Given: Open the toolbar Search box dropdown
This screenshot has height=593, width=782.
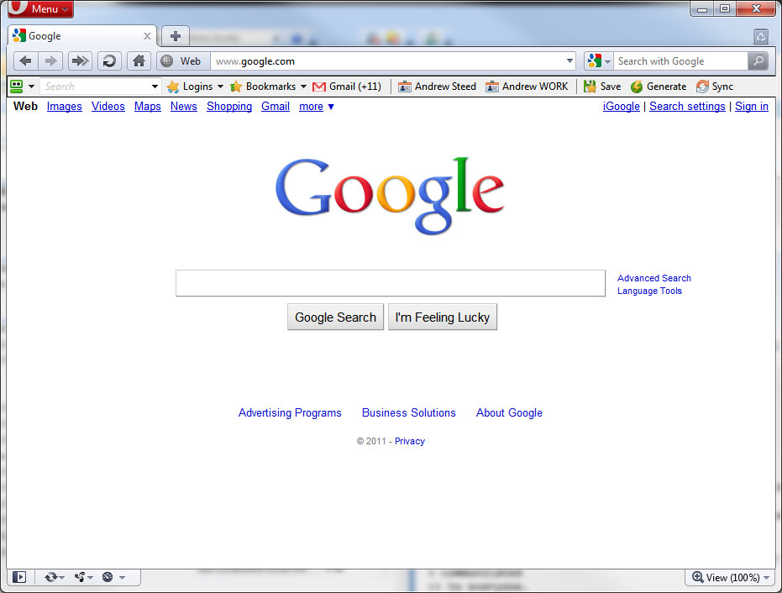Looking at the screenshot, I should click(155, 87).
